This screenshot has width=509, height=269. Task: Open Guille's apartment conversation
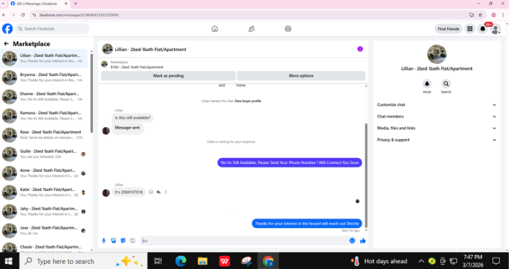[44, 153]
